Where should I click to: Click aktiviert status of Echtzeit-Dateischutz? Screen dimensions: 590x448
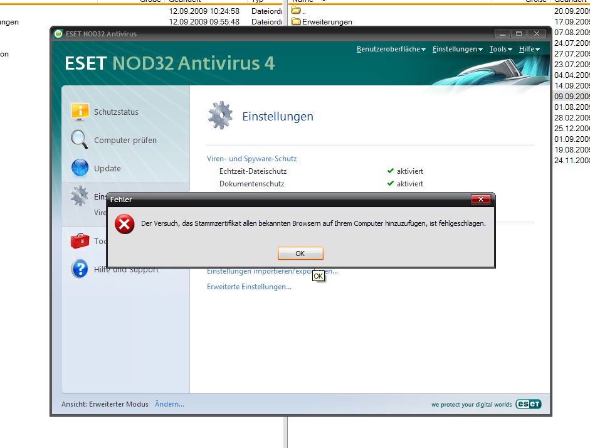(x=410, y=171)
